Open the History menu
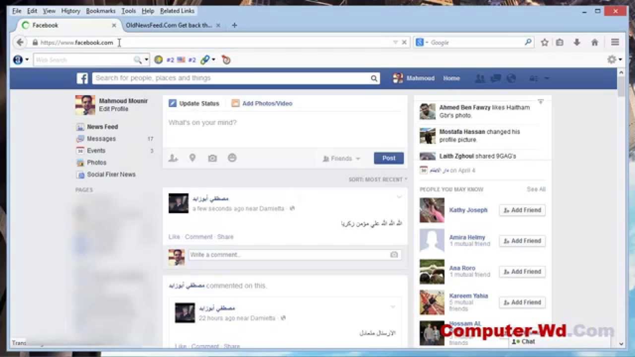Viewport: 635px width, 357px height. [70, 11]
